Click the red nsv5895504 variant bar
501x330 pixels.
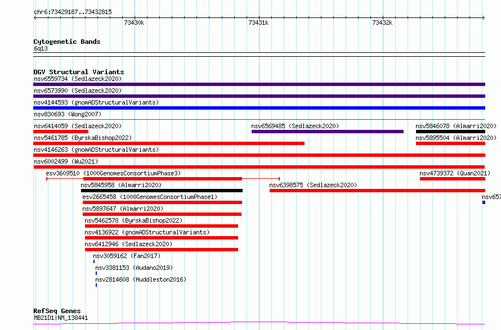tap(450, 143)
